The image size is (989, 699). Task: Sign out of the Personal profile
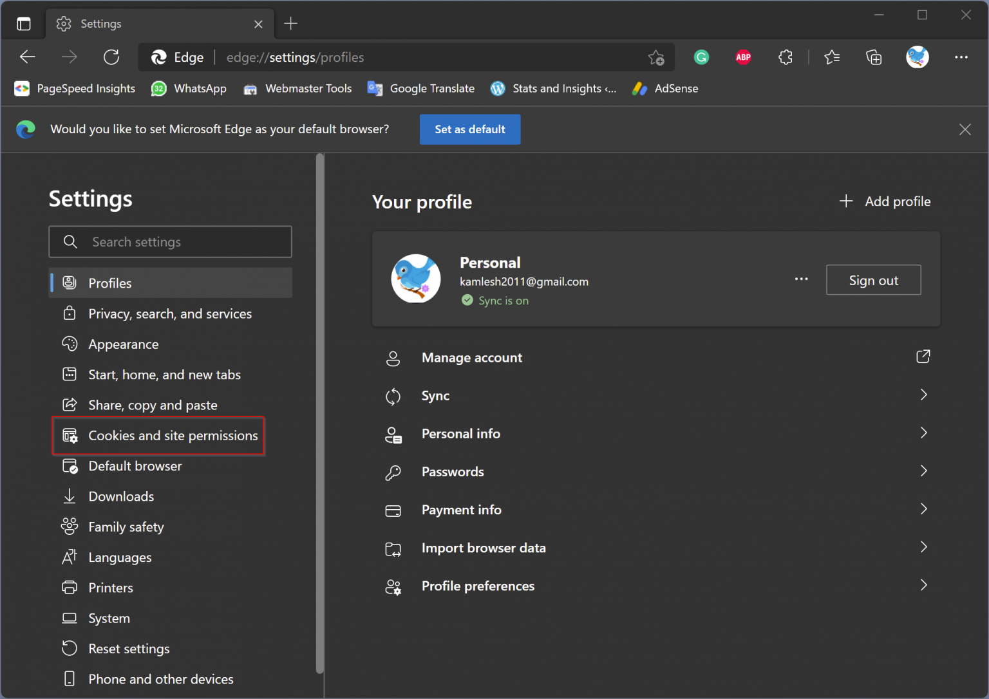pos(873,279)
